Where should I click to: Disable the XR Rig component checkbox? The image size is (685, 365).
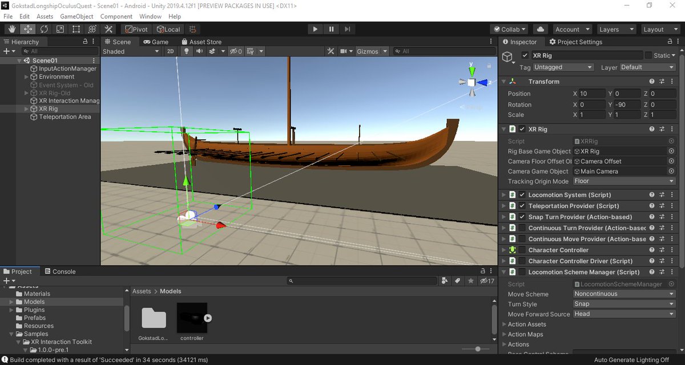(522, 129)
